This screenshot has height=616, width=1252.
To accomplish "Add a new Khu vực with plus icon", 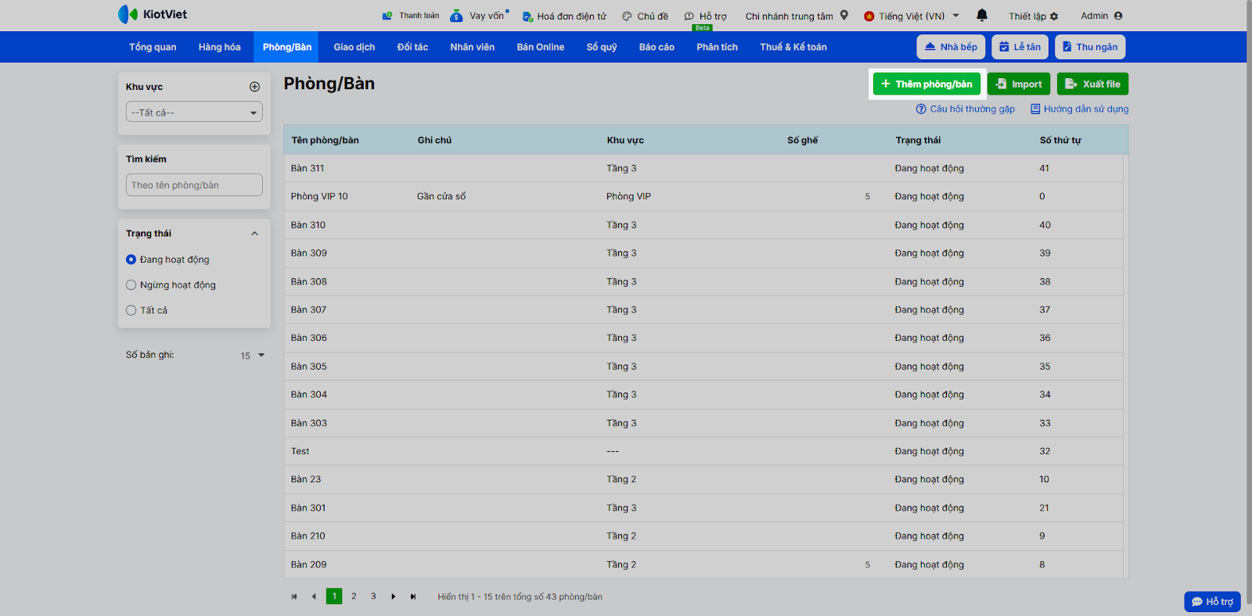I will tap(254, 87).
